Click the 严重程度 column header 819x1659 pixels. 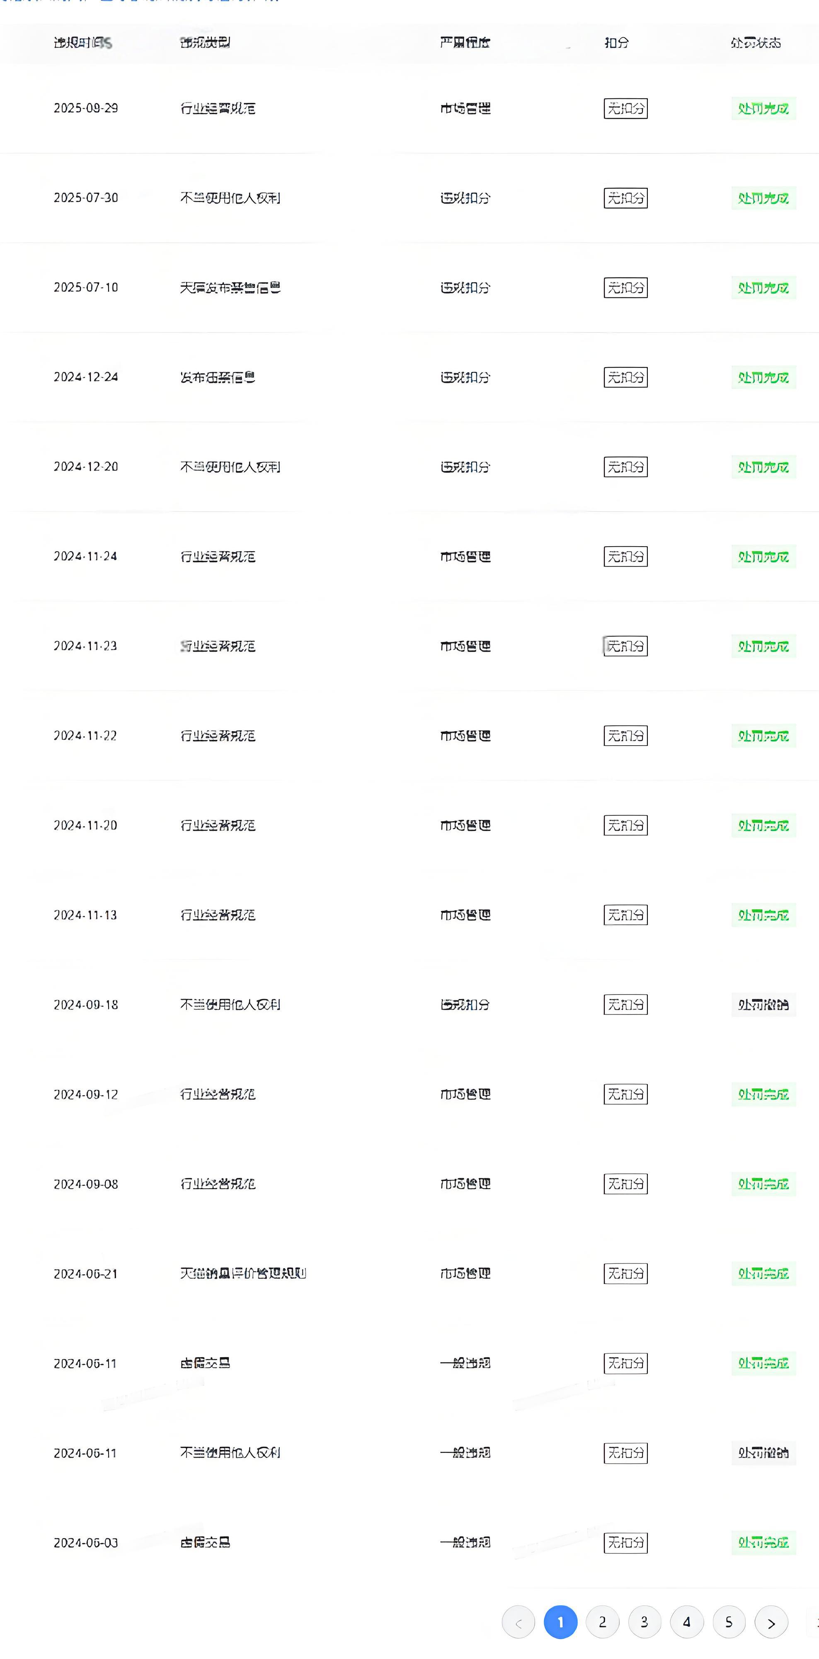pos(465,42)
